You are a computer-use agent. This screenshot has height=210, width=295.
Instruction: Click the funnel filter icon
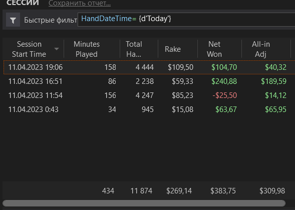(13, 20)
